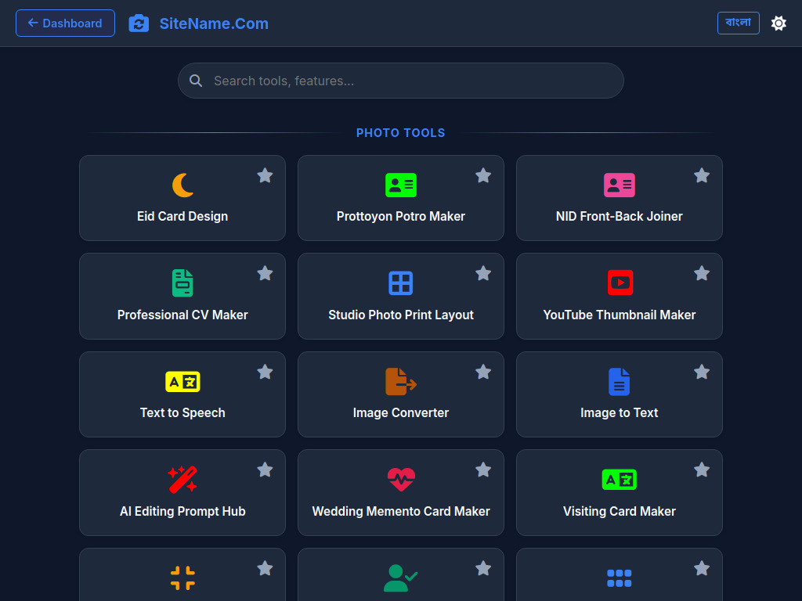Open the Studio Photo Print Layout grid icon
The width and height of the screenshot is (802, 601).
401,283
